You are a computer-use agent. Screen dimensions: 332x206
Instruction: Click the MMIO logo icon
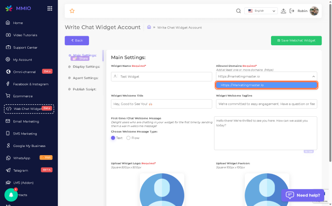point(9,9)
